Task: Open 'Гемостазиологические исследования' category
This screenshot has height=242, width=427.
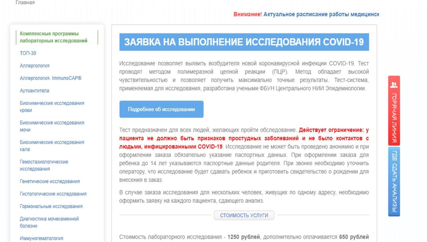Action: pos(44,165)
